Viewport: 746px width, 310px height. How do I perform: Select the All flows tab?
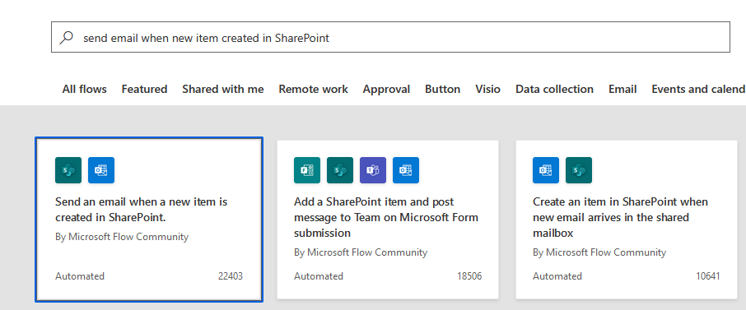click(84, 89)
